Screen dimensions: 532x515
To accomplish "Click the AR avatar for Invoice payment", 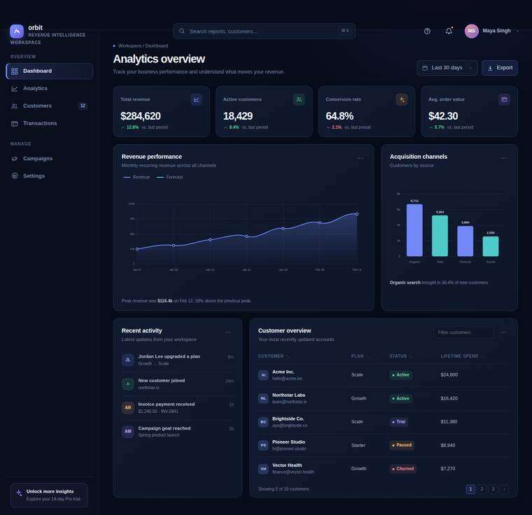I will pyautogui.click(x=128, y=407).
